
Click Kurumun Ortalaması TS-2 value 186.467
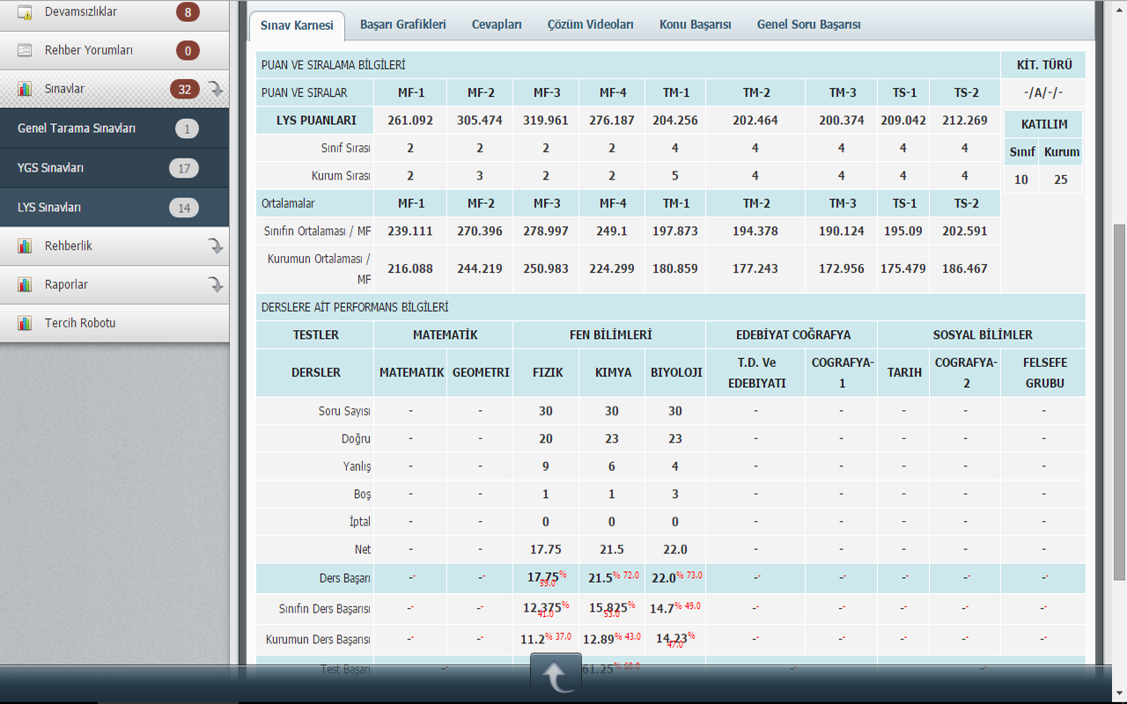[965, 268]
